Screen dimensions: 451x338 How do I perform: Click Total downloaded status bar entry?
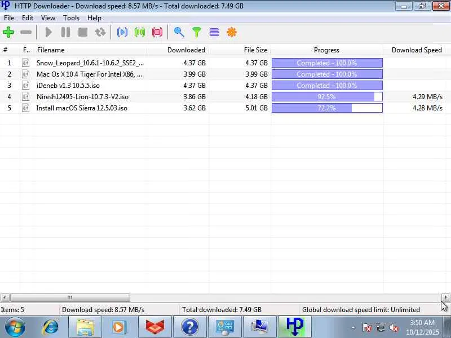click(x=222, y=309)
